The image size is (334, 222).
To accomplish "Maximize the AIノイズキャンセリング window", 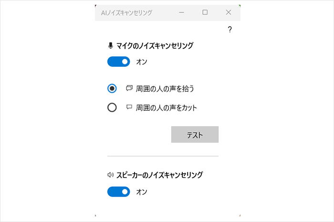I will (x=205, y=12).
